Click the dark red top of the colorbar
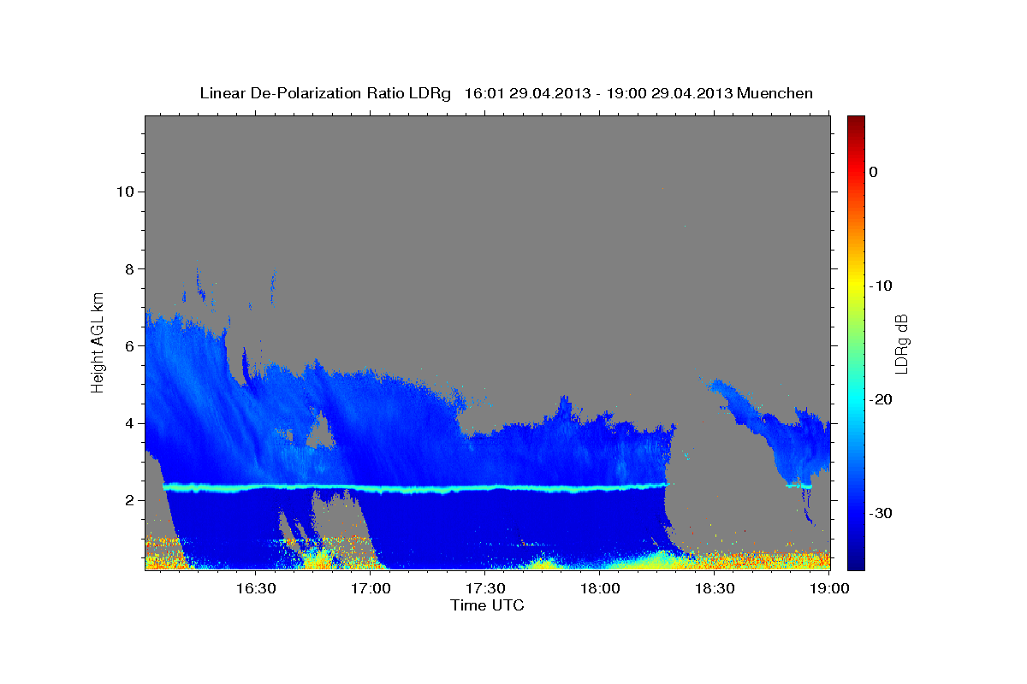Screen dimensions: 1027x684 [856, 123]
